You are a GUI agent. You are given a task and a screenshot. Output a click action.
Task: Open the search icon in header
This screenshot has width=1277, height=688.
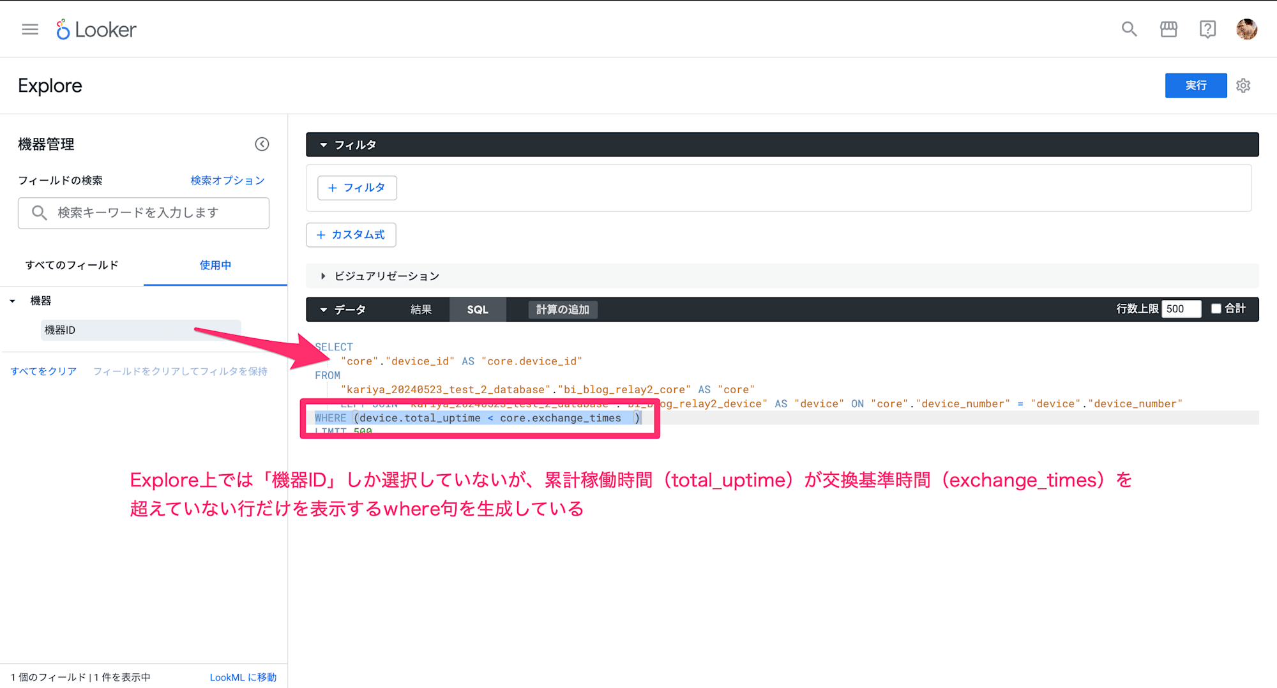coord(1129,29)
